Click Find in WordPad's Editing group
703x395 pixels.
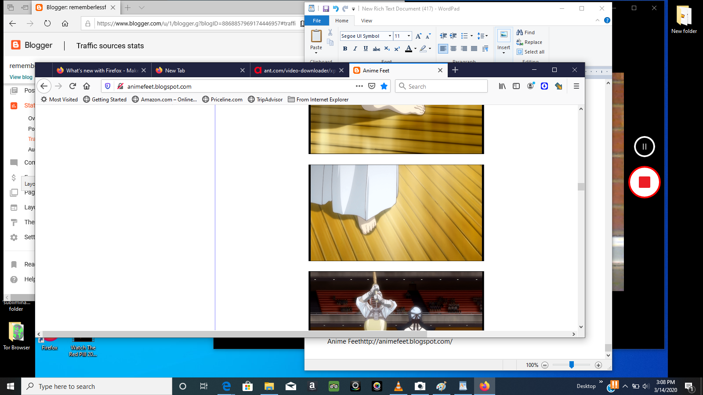pyautogui.click(x=525, y=32)
